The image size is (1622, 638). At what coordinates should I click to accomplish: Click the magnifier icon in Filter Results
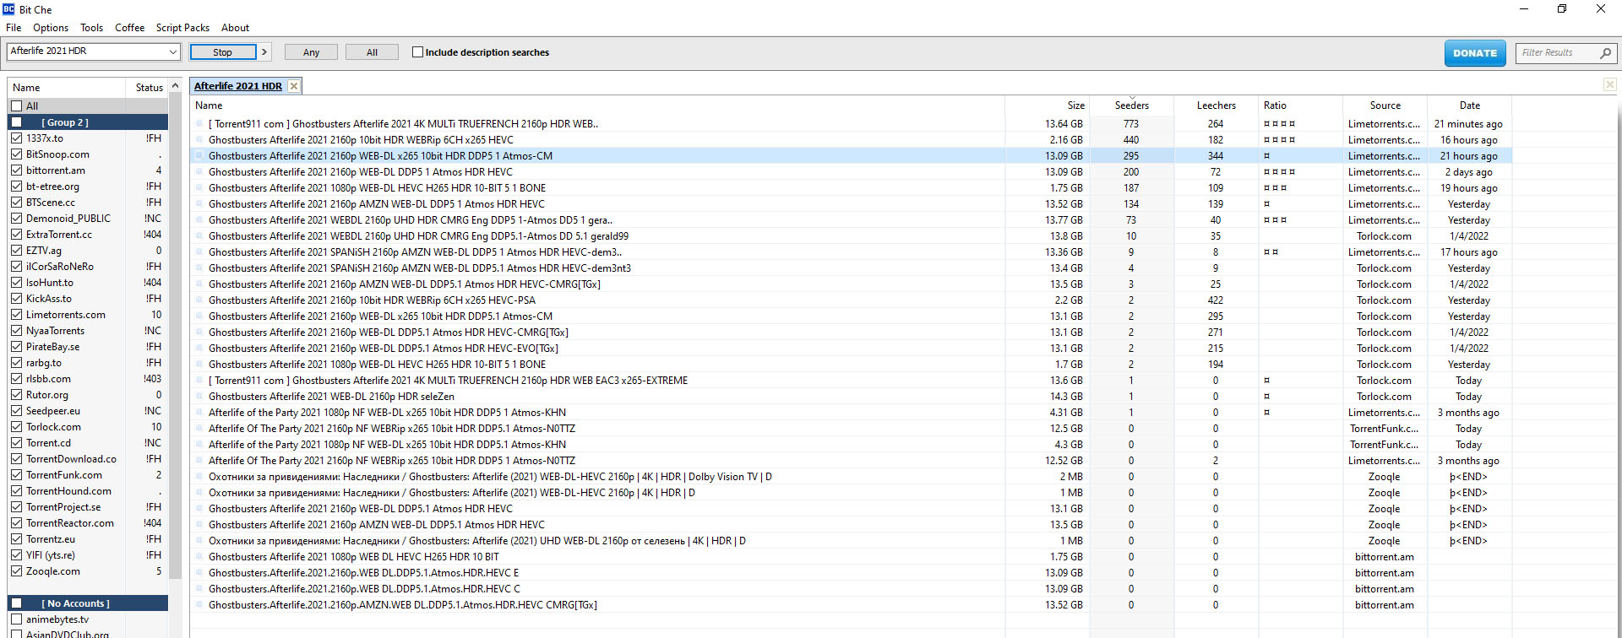[1606, 53]
